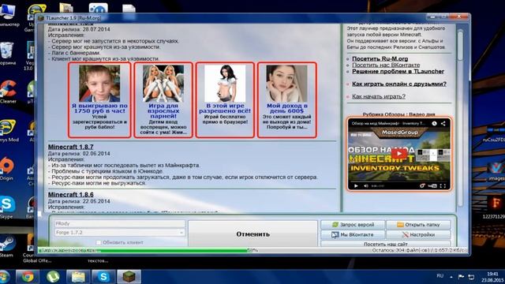Click the FRody username input field
This screenshot has height=284, width=505.
pyautogui.click(x=120, y=223)
